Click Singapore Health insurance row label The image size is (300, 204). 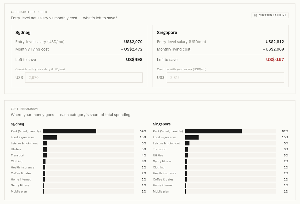[x=165, y=174]
